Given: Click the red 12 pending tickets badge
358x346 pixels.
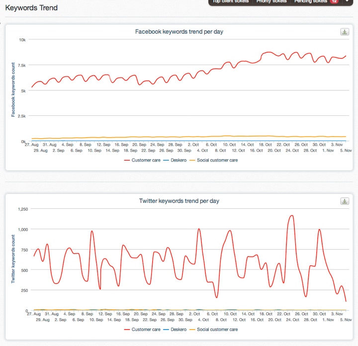Looking at the screenshot, I should tap(334, 1).
